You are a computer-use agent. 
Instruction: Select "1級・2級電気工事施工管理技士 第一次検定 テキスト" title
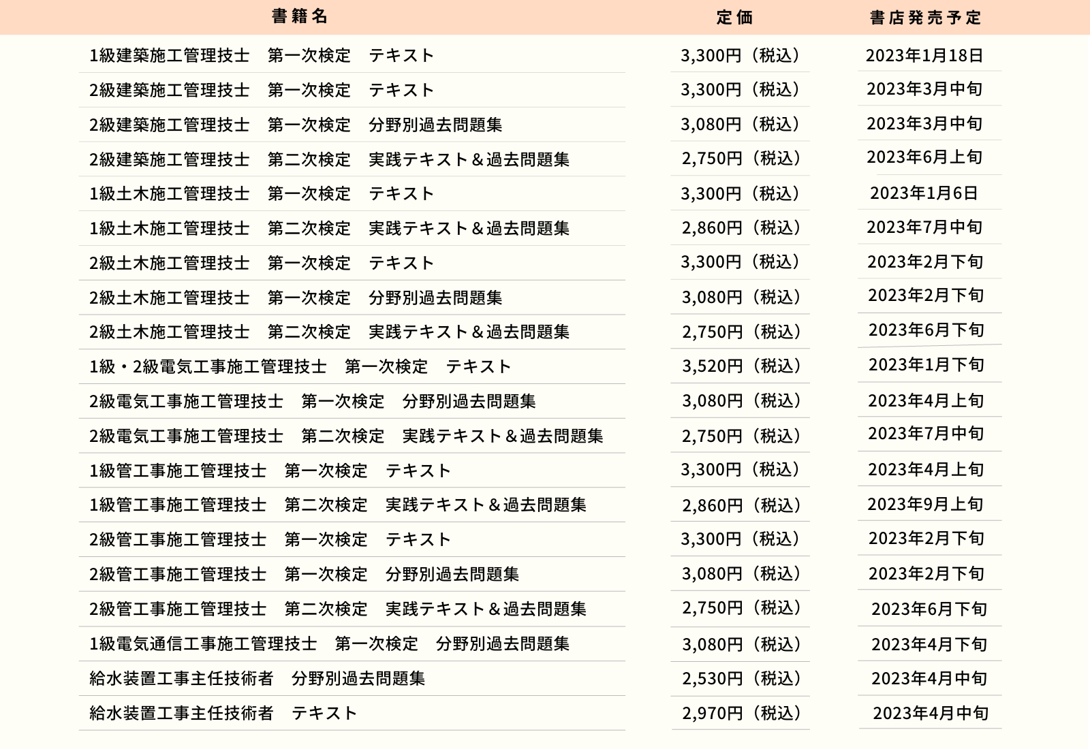tap(300, 366)
